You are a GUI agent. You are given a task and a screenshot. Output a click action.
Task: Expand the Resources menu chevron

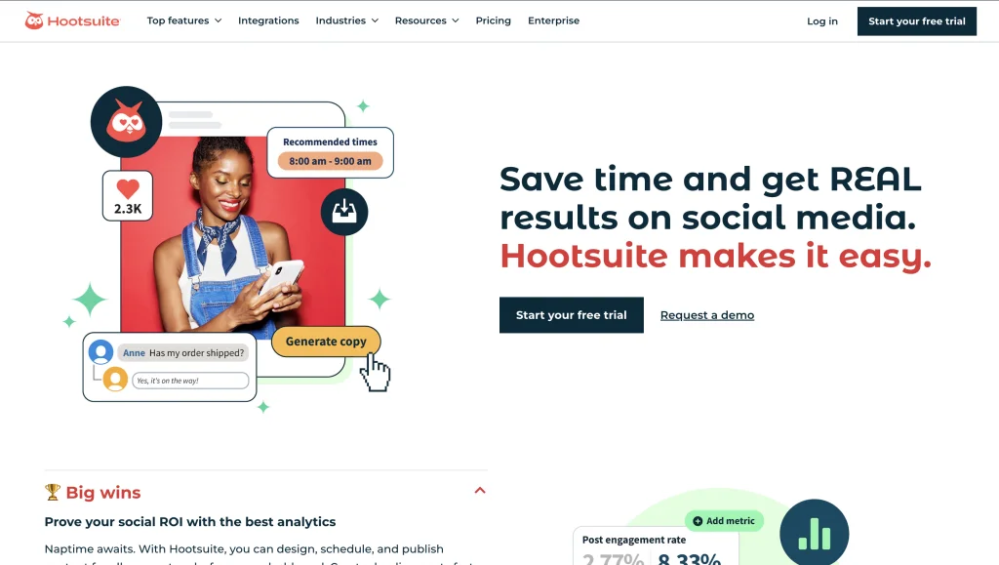[456, 20]
